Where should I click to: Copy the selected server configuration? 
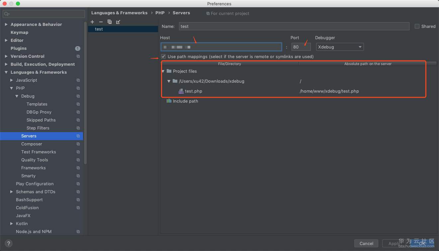click(110, 22)
